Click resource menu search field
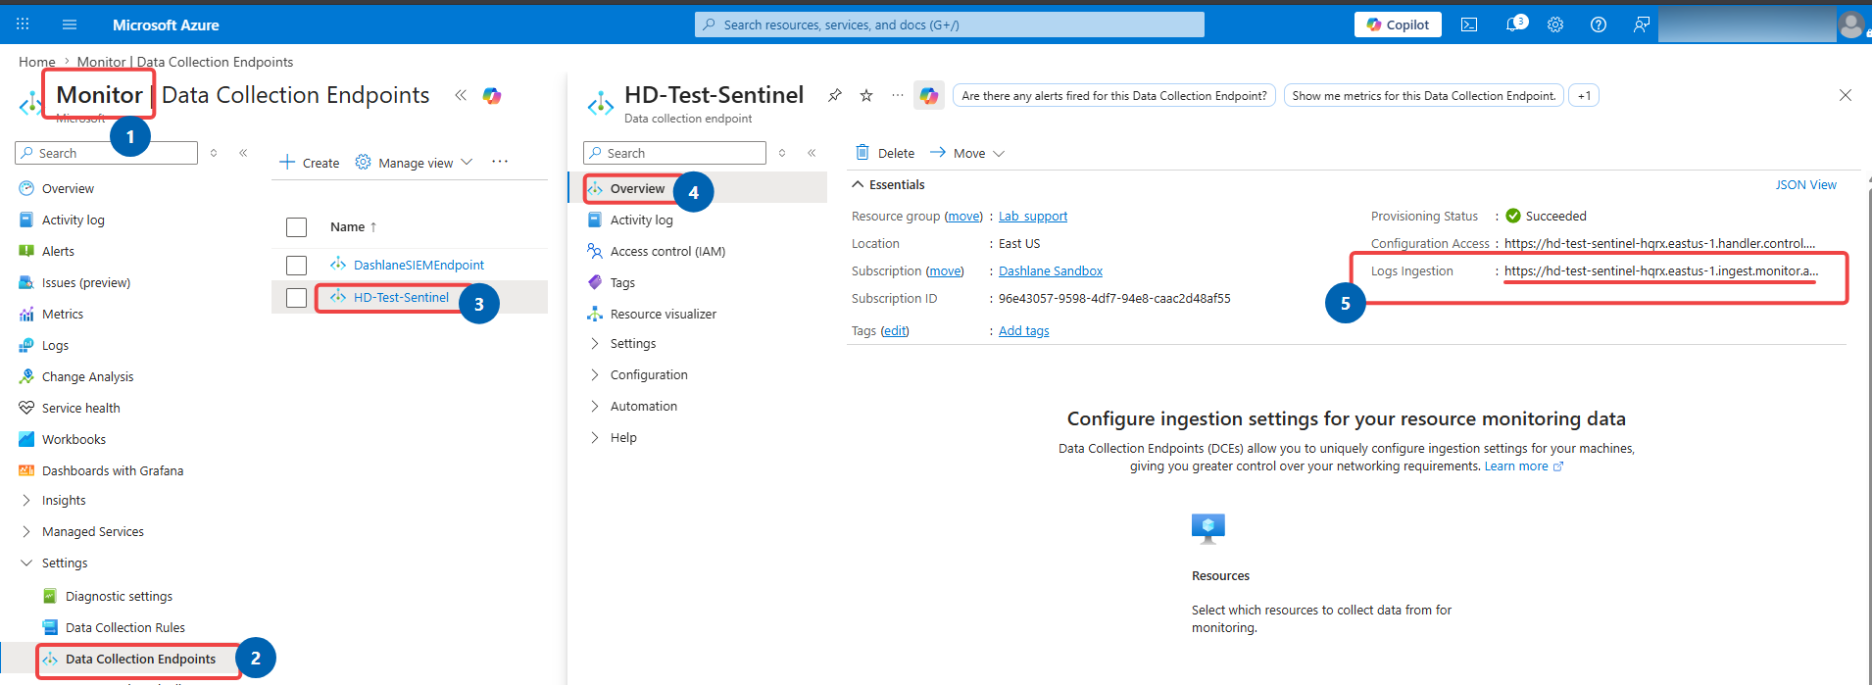Viewport: 1872px width, 686px height. pos(674,153)
